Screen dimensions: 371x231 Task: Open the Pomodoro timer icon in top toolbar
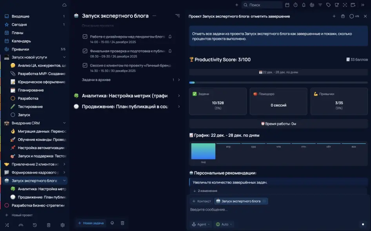pyautogui.click(x=295, y=5)
